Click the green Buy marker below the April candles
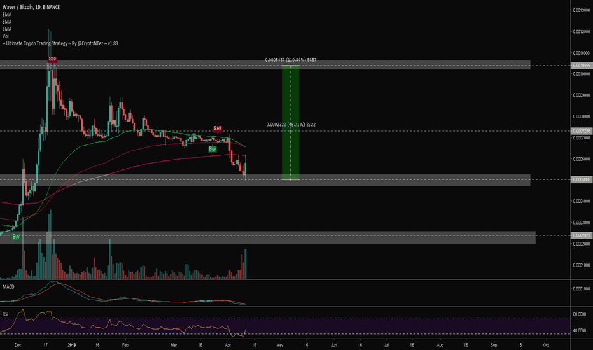The height and width of the screenshot is (350, 593). coord(213,149)
